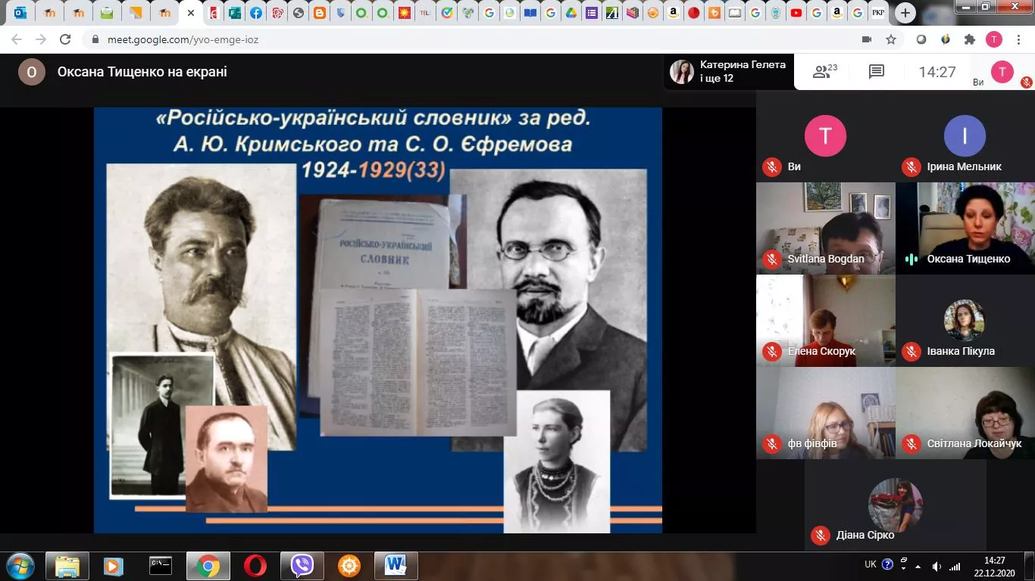Open the participants list showing 23 people
The width and height of the screenshot is (1035, 581).
(x=822, y=72)
